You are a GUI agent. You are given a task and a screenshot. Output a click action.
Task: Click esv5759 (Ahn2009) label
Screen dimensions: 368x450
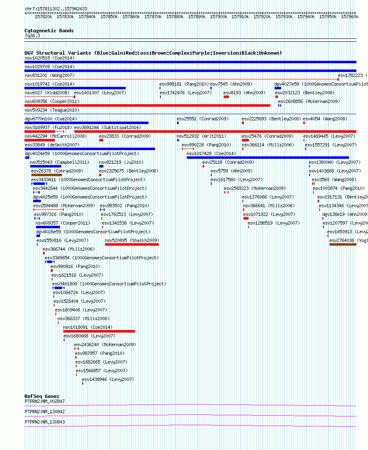[232, 171]
